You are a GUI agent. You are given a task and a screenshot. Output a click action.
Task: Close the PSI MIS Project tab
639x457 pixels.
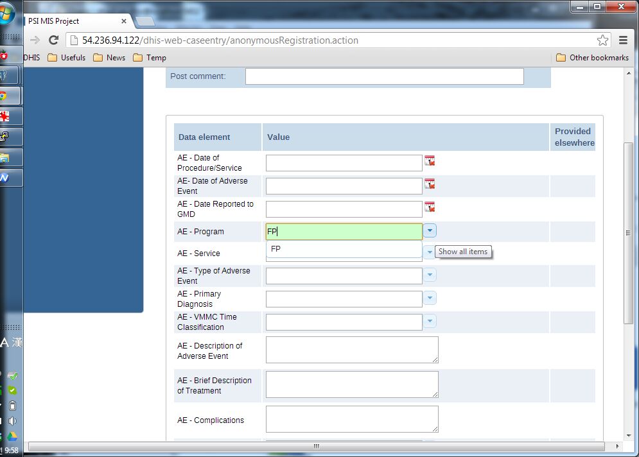click(124, 21)
